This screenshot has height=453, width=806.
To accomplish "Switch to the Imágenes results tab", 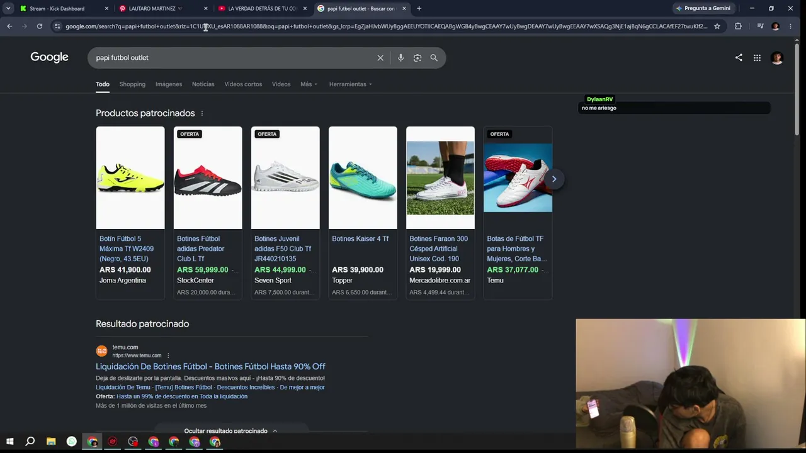I will [x=169, y=84].
